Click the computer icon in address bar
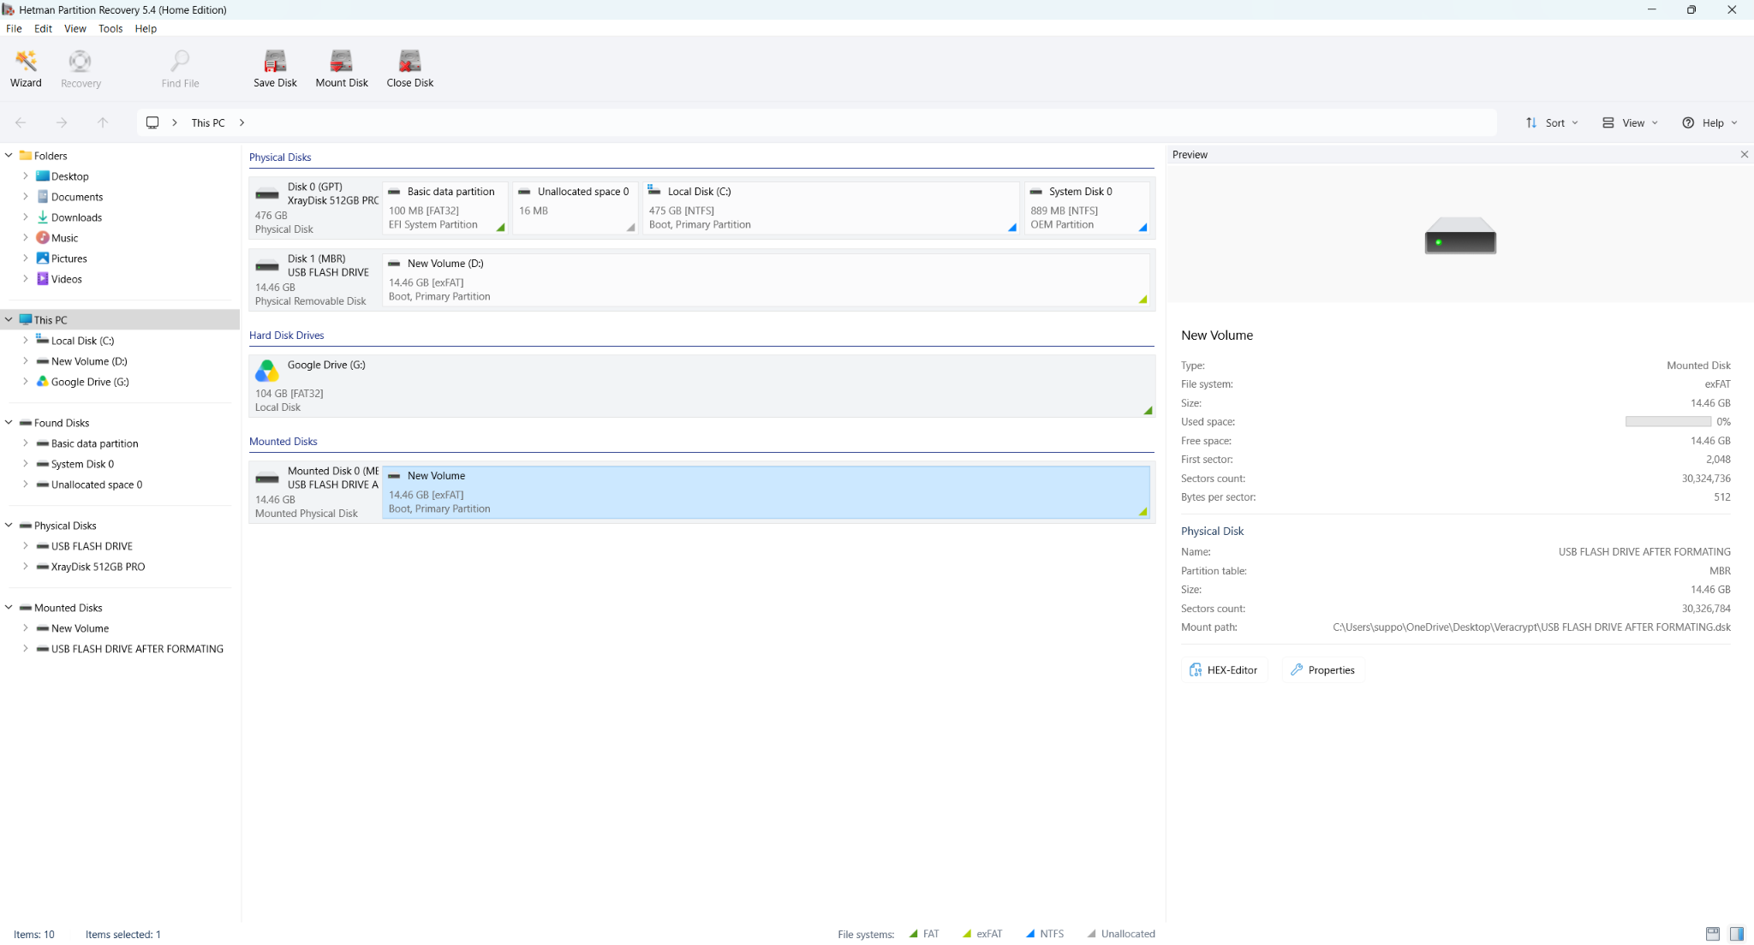This screenshot has height=945, width=1754. [x=152, y=122]
